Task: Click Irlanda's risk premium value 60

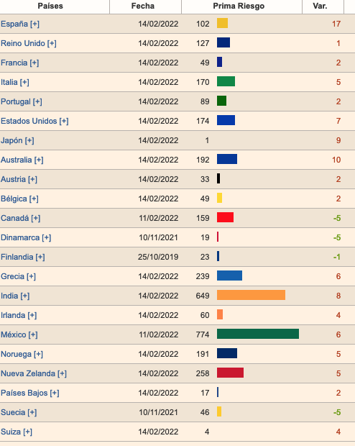Action: click(205, 315)
